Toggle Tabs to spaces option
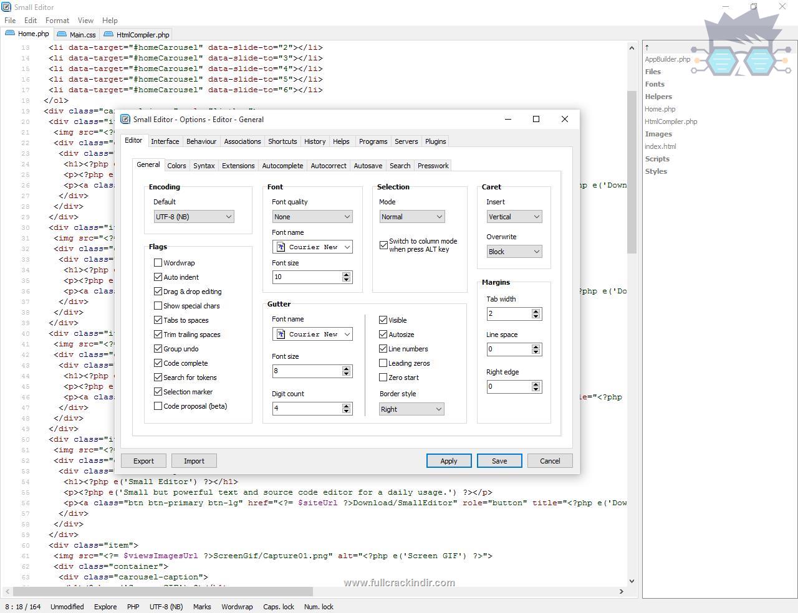The height and width of the screenshot is (613, 798). pos(158,320)
